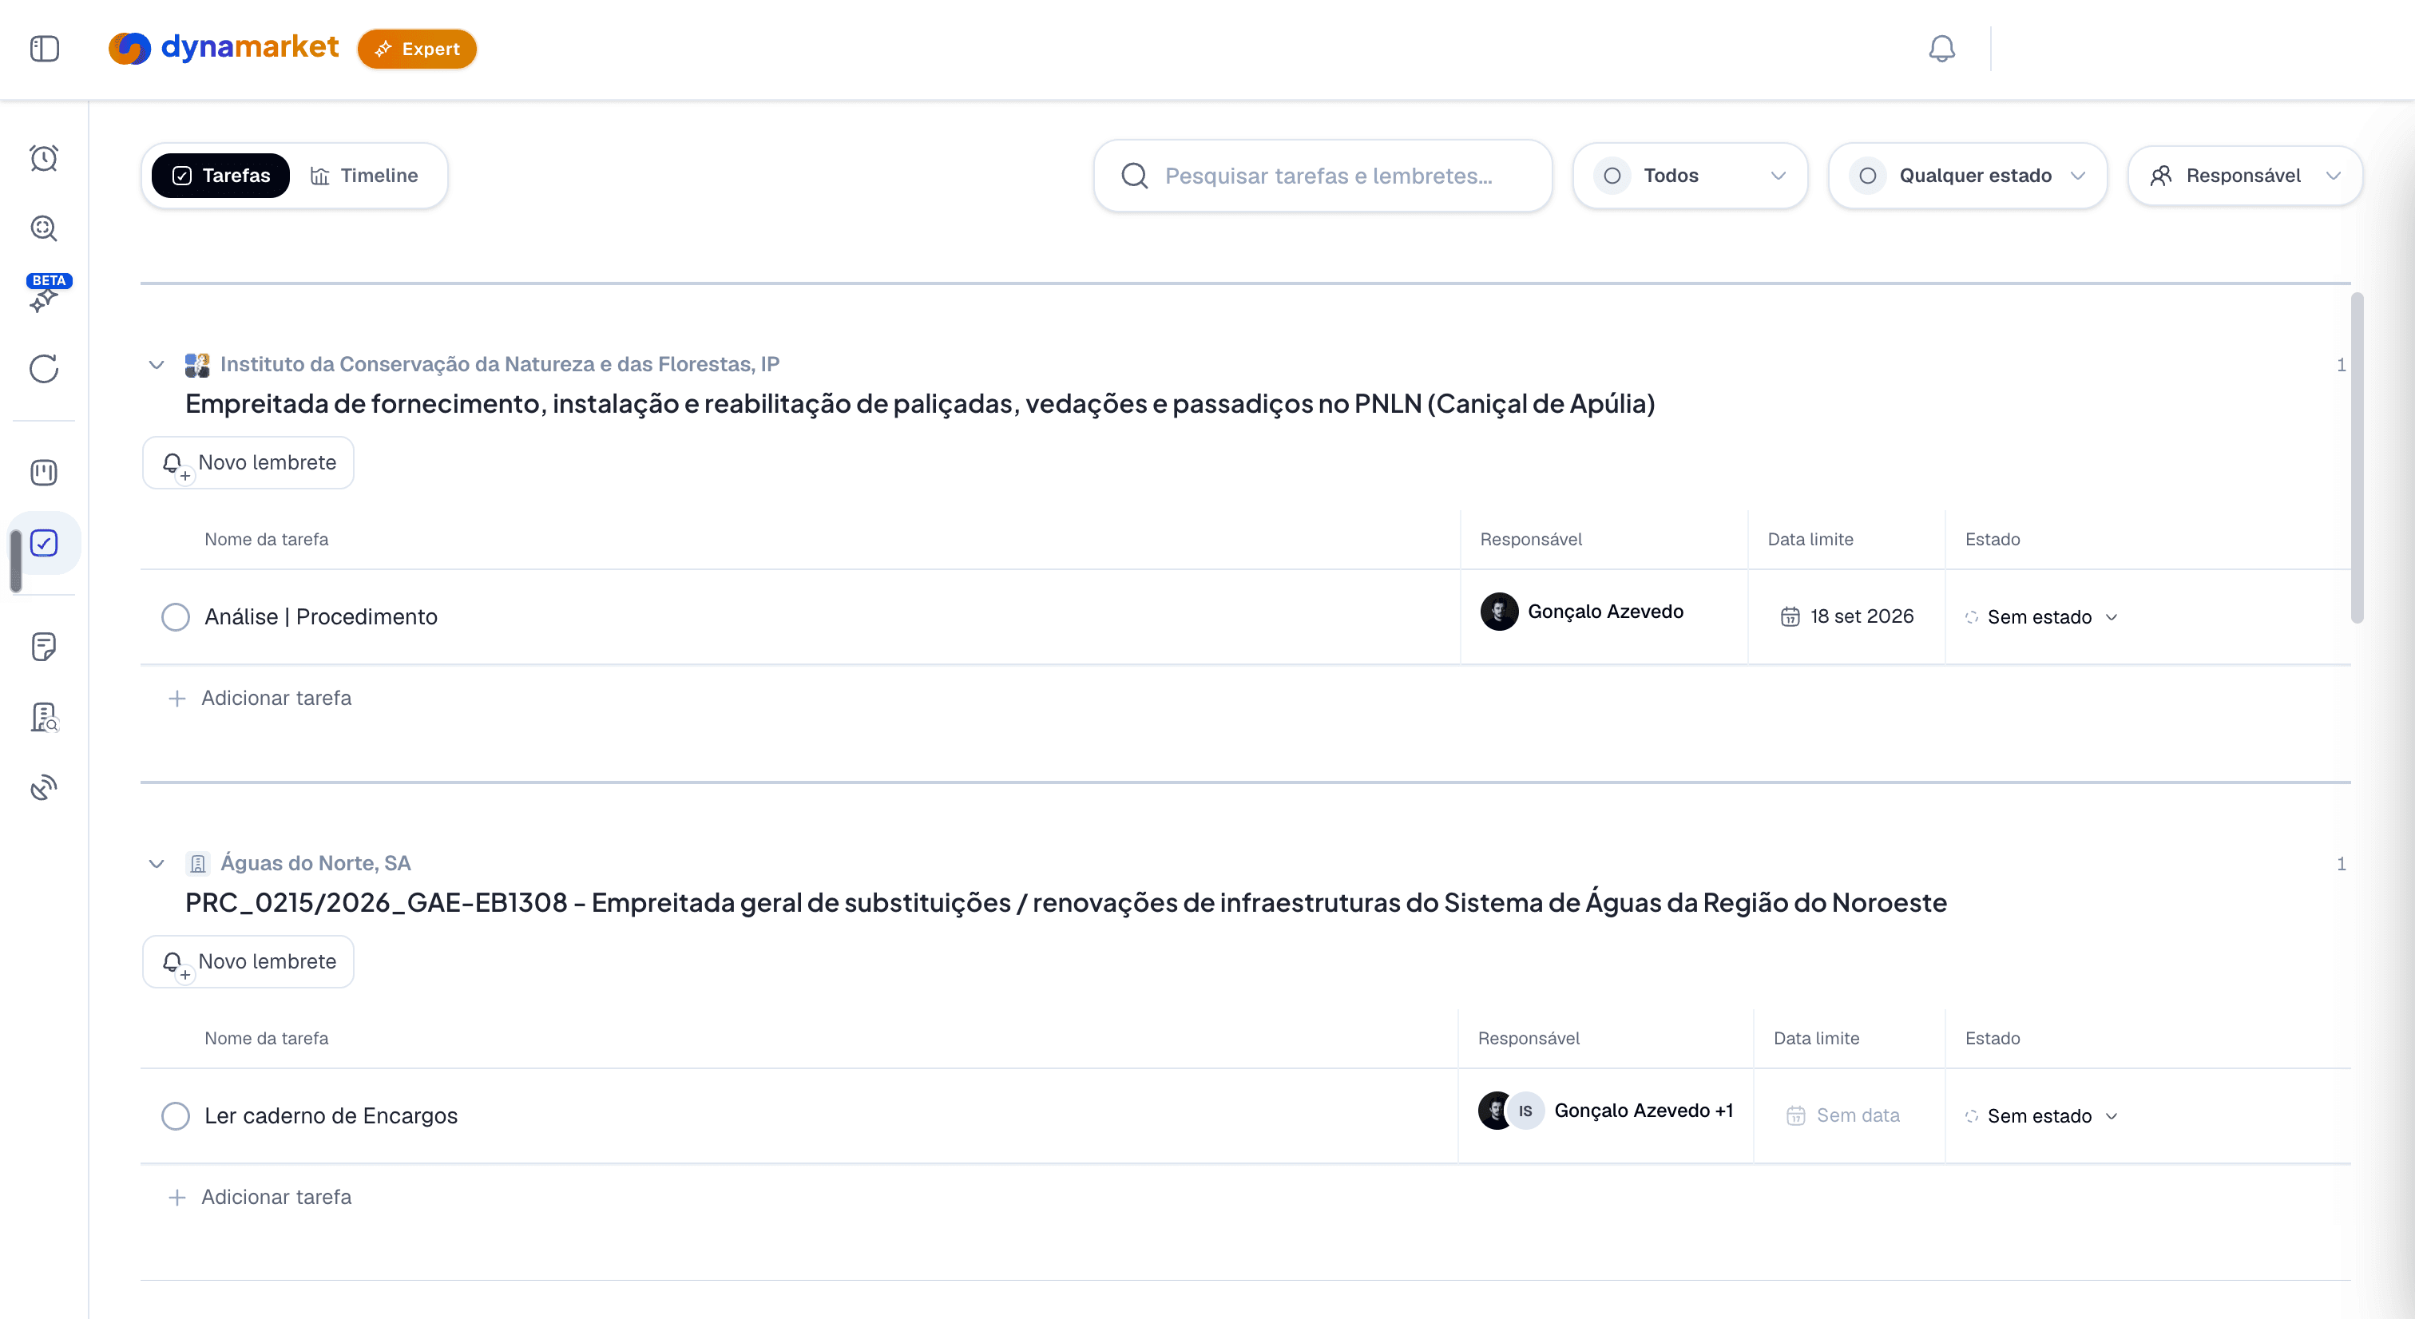Click the calendar icon beside 18 set 2026

(1790, 617)
